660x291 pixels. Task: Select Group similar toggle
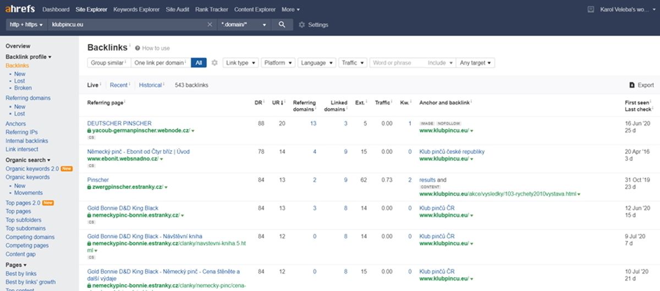[109, 63]
